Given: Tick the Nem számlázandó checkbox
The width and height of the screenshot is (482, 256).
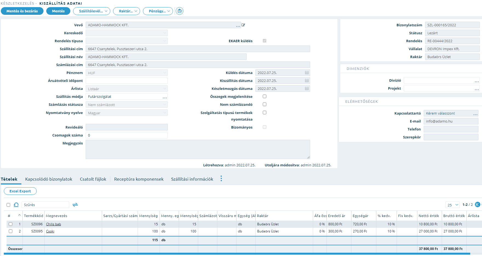Looking at the screenshot, I should pos(264,104).
